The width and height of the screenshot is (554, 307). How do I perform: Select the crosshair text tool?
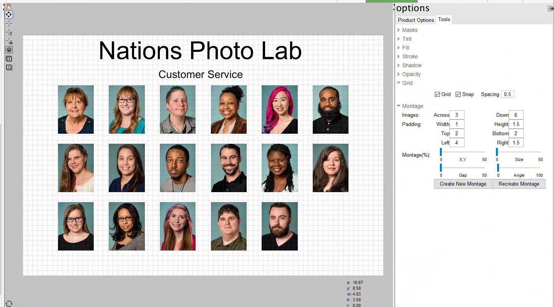coord(9,32)
